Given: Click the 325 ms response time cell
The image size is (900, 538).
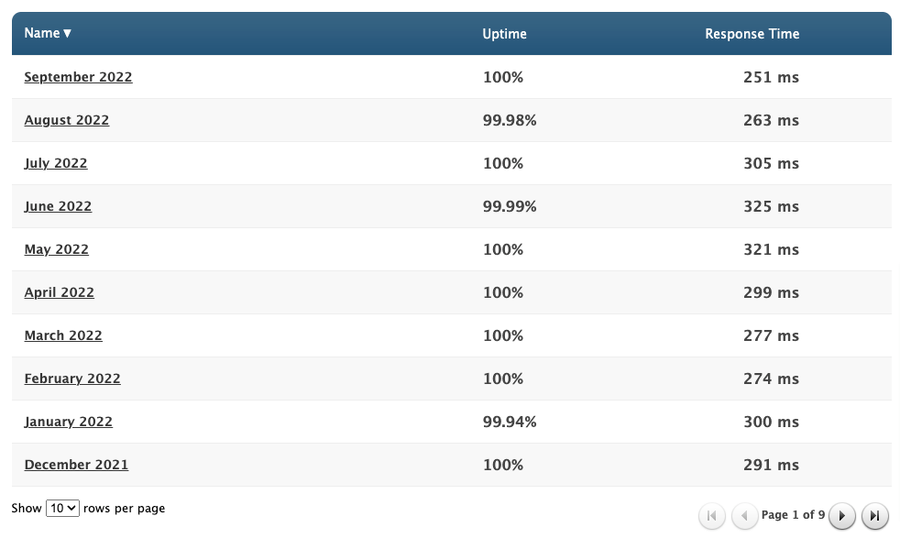Looking at the screenshot, I should pyautogui.click(x=771, y=206).
